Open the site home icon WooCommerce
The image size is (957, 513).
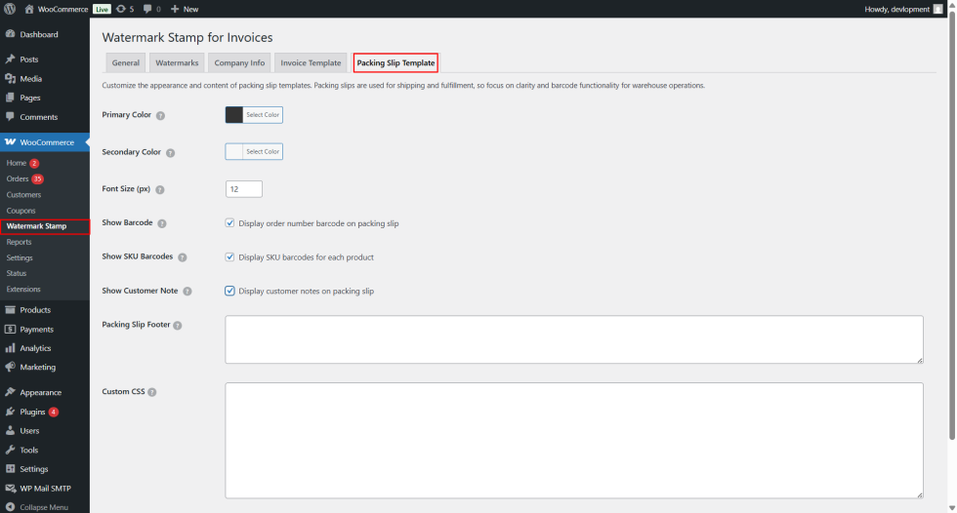[29, 9]
